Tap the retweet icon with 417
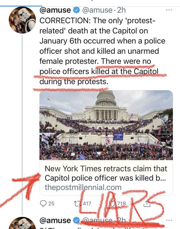 [77, 204]
